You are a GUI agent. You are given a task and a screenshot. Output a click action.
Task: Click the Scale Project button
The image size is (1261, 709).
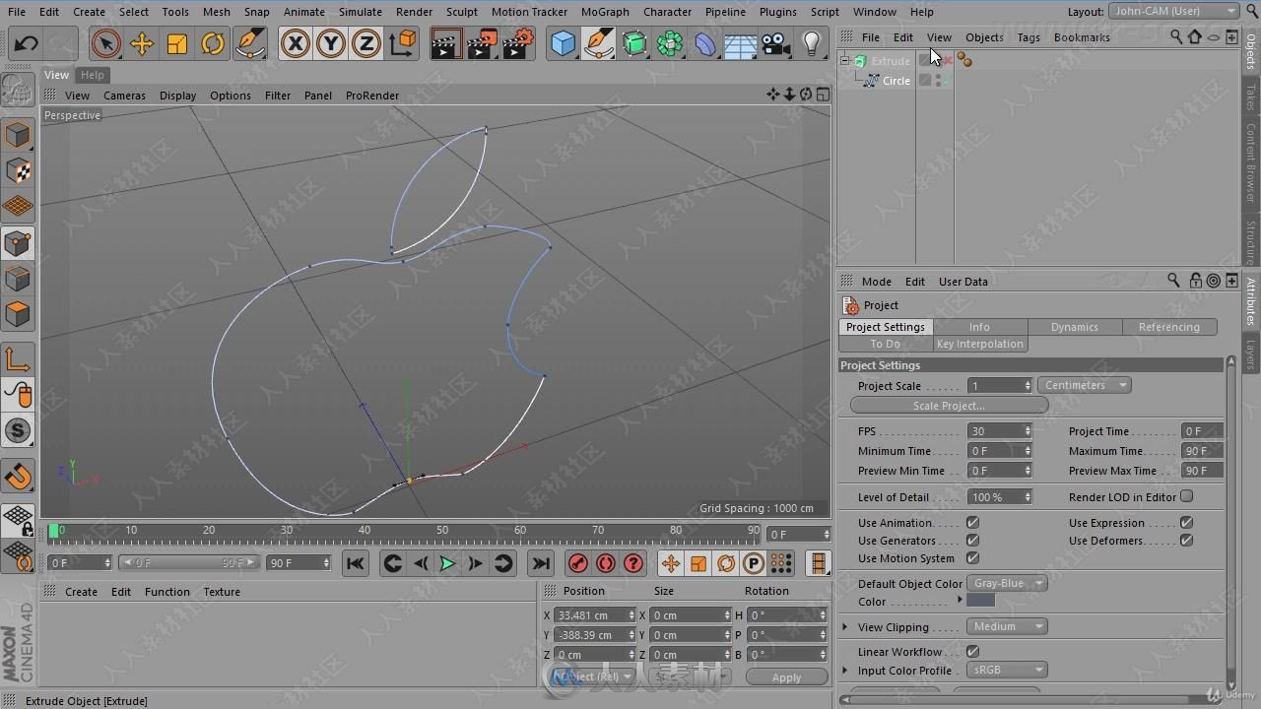click(x=949, y=406)
